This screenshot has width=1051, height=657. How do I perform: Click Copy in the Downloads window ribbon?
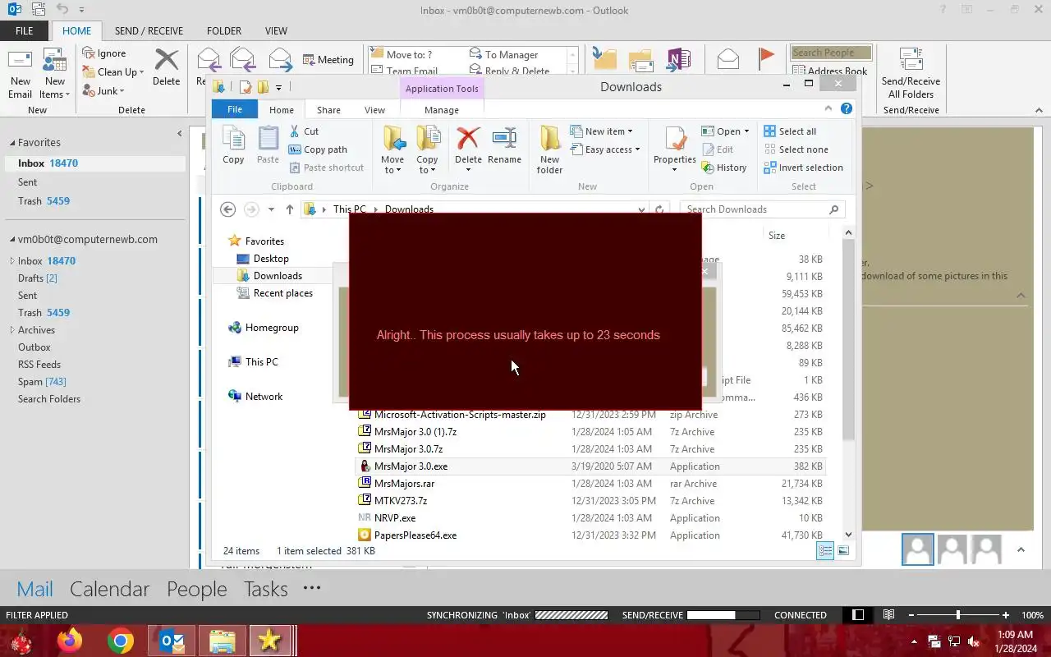233,145
